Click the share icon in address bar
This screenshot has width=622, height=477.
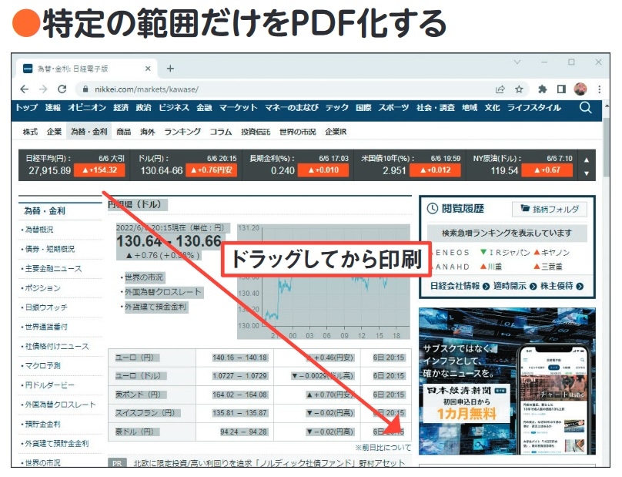point(500,89)
